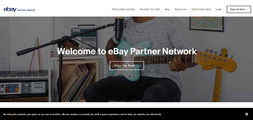253x120 pixels.
Task: Click the eBay logo in the header
Action: (x=10, y=9)
